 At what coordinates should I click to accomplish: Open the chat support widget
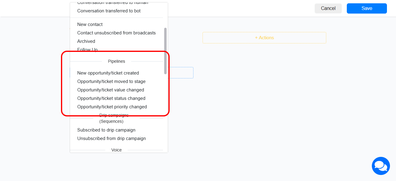coord(381,166)
